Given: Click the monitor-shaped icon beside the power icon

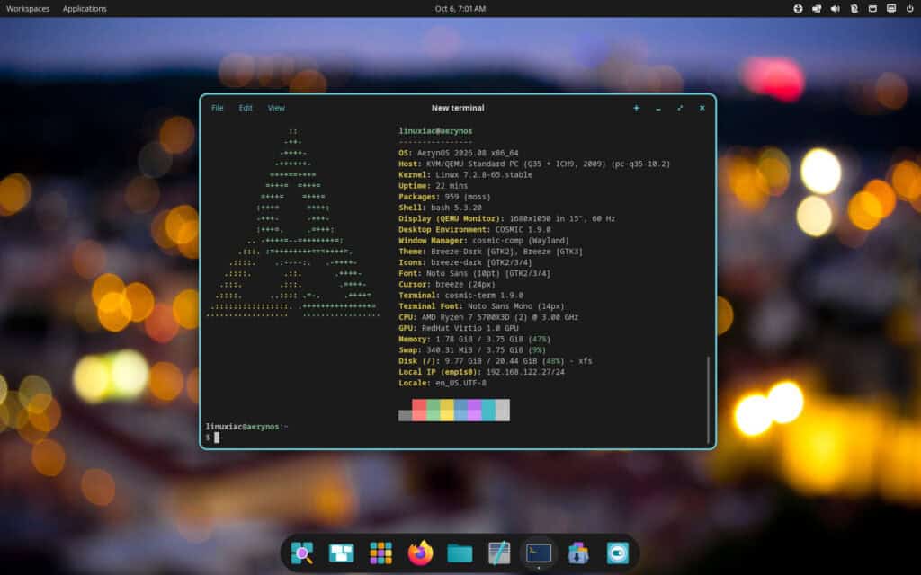Looking at the screenshot, I should (891, 9).
